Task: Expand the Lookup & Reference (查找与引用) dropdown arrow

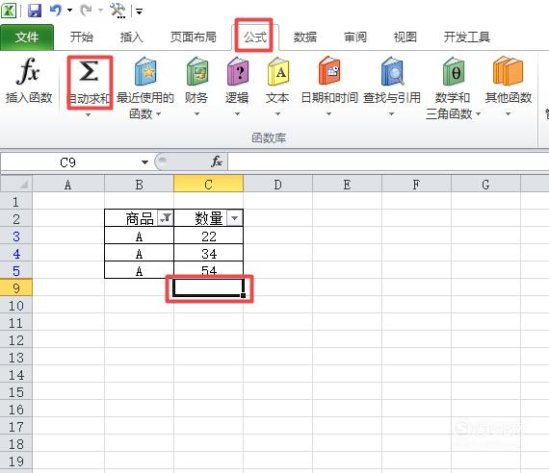Action: pos(391,114)
